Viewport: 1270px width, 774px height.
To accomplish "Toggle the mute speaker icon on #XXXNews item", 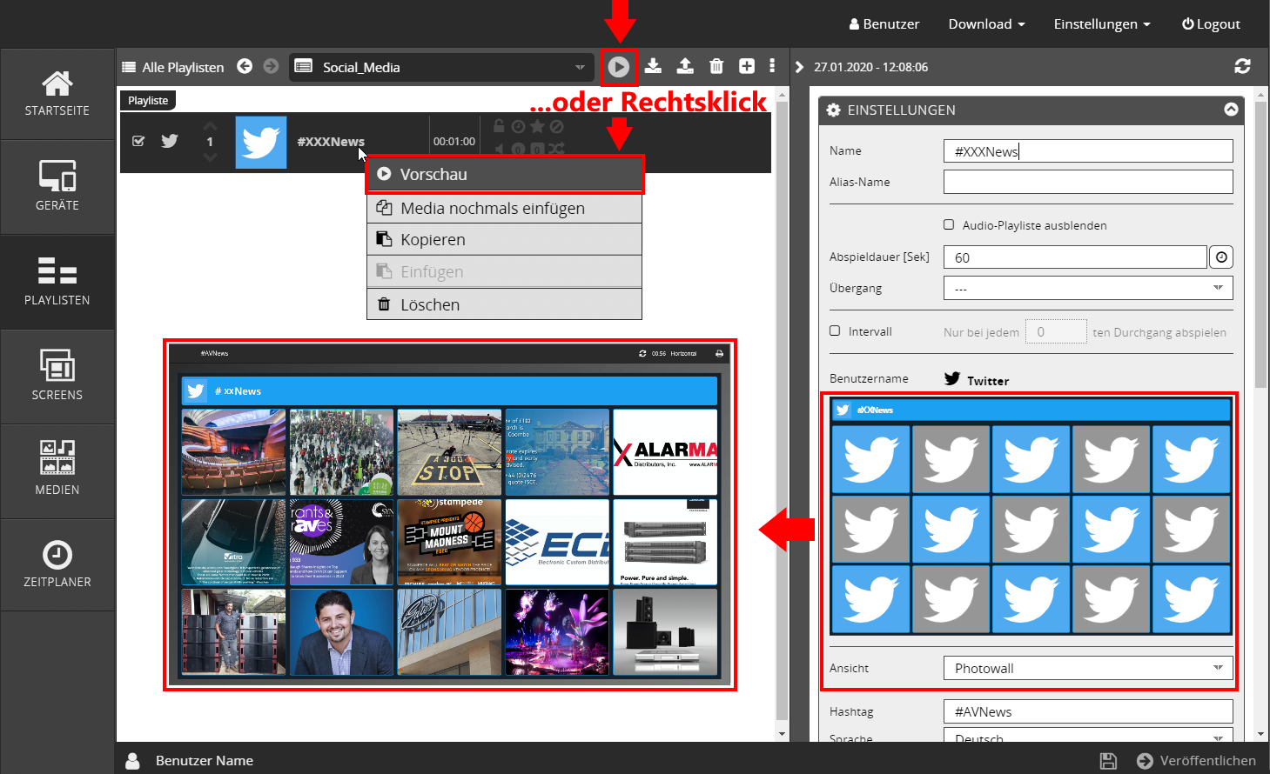I will click(499, 149).
